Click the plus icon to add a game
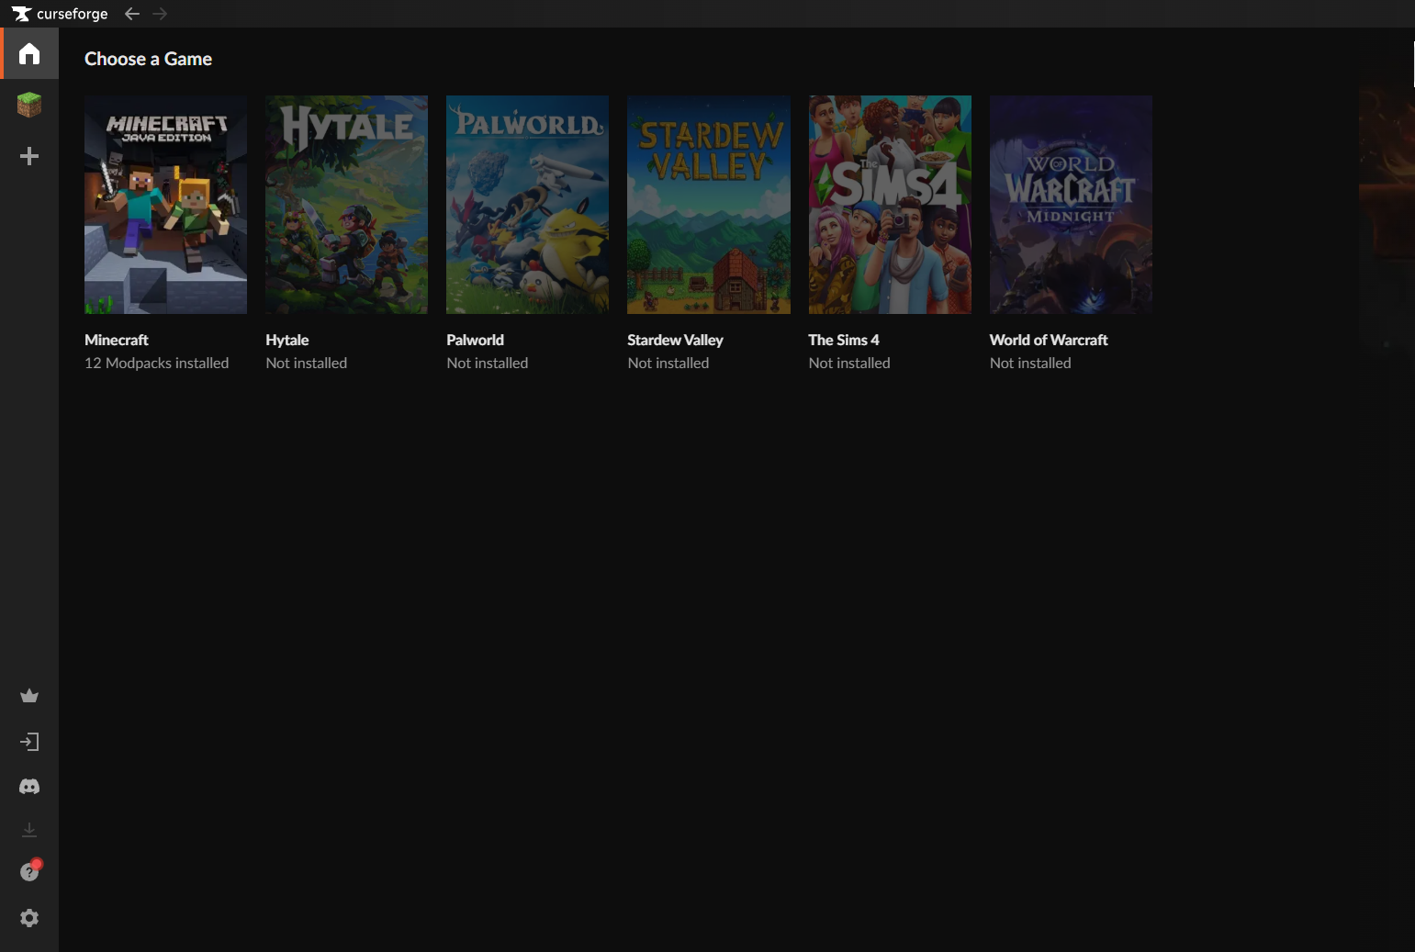The image size is (1415, 952). click(x=29, y=156)
